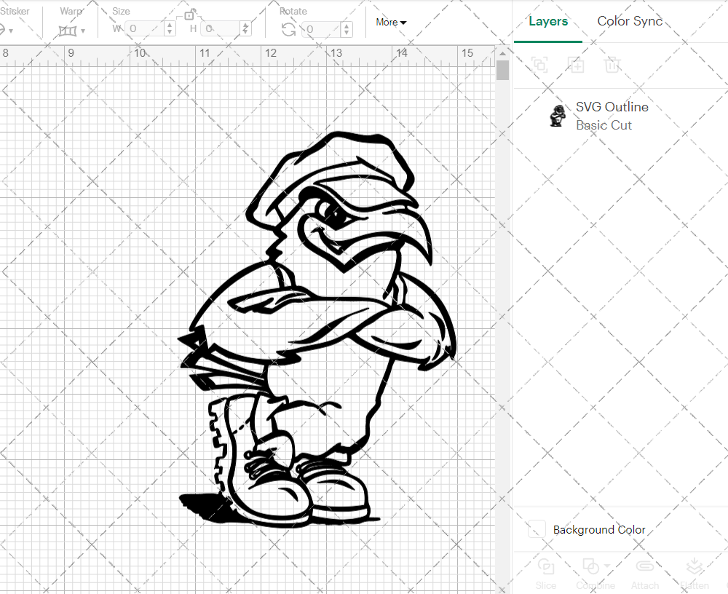Delete the layer with the trash icon
Image resolution: width=728 pixels, height=594 pixels.
[612, 65]
